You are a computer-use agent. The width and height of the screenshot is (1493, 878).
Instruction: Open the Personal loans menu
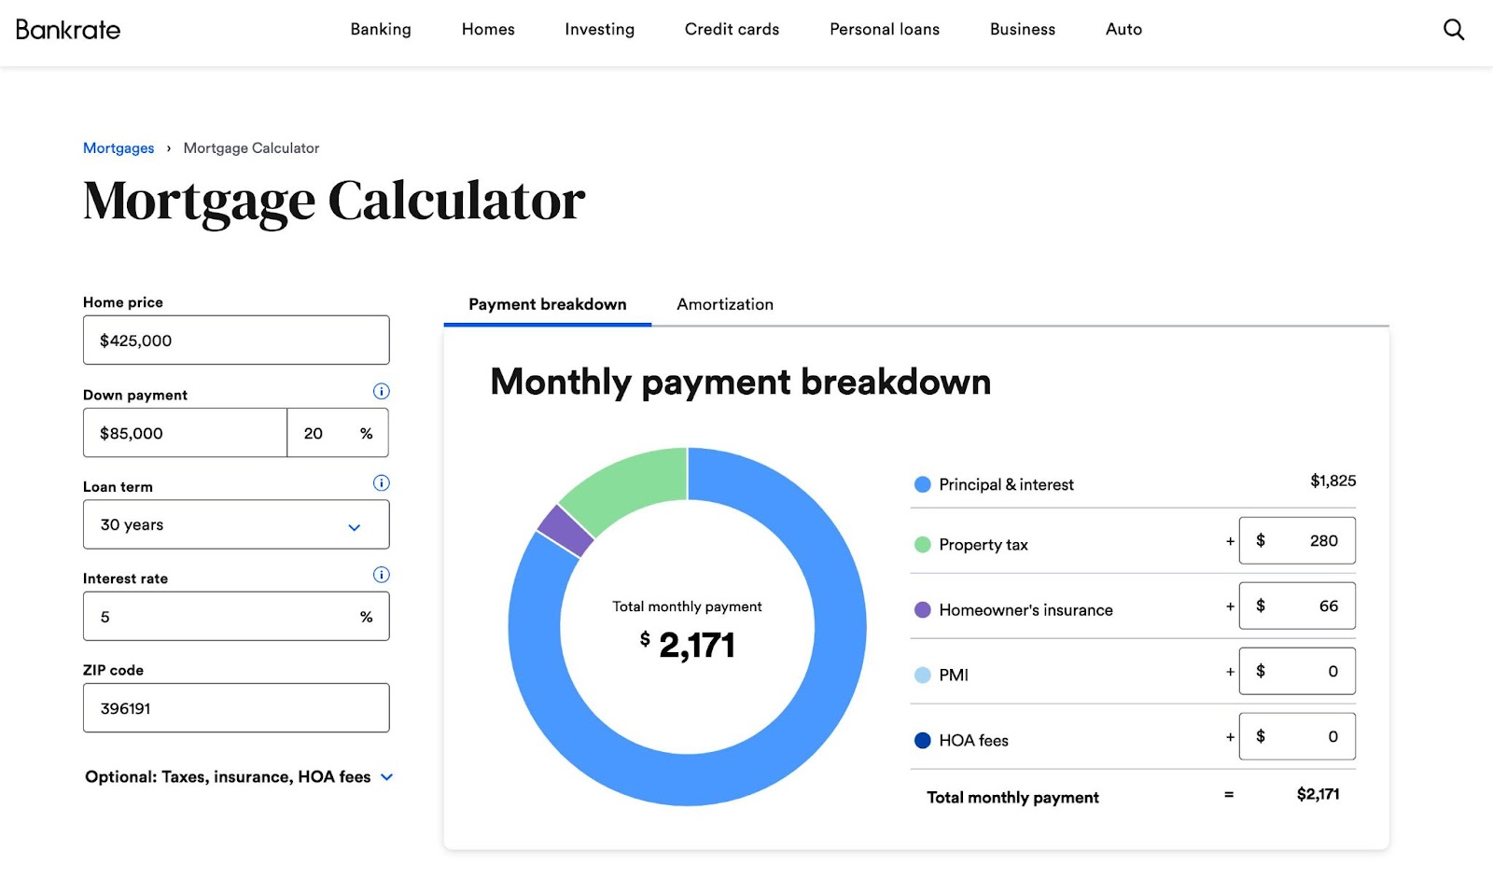(884, 29)
